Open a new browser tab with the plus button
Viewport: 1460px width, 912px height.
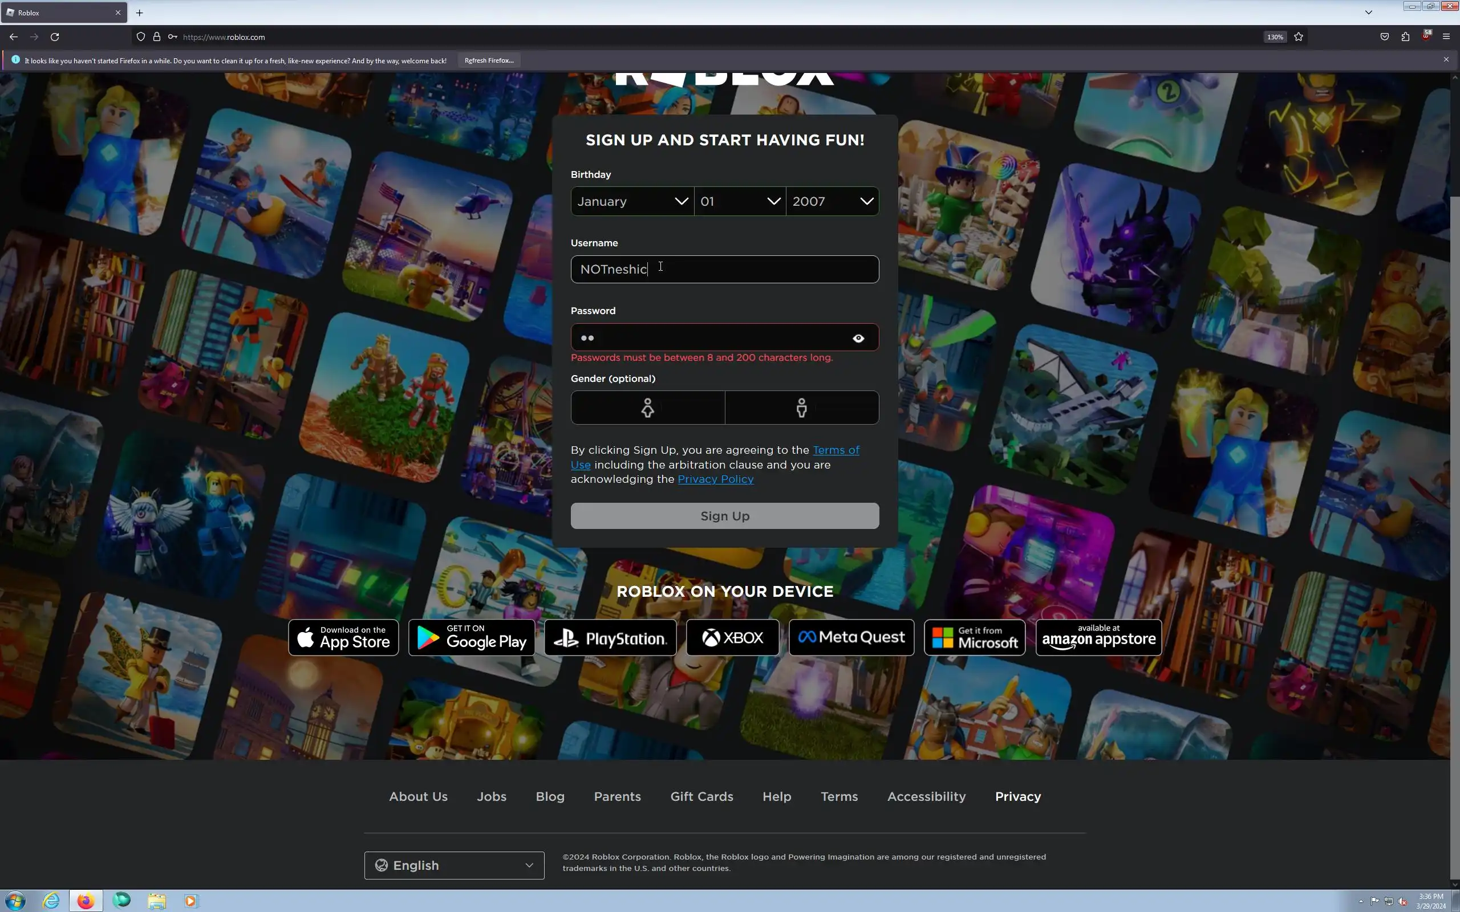[x=139, y=13]
